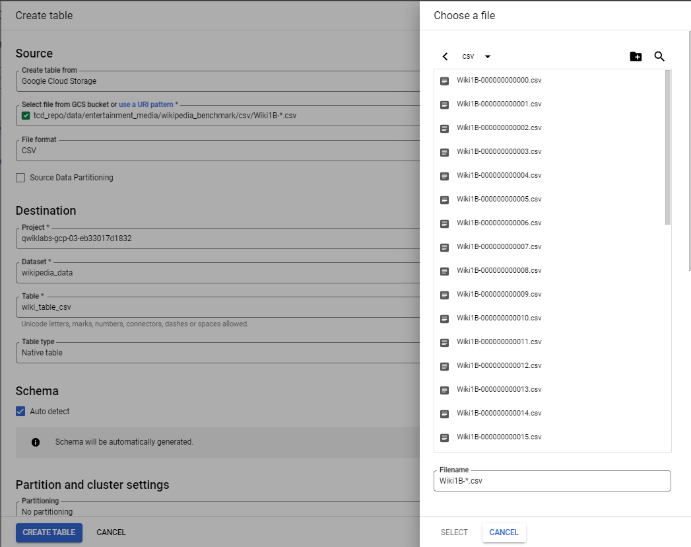The height and width of the screenshot is (547, 691).
Task: Click the file icon beside Wiki1B-000000000010.csv
Action: point(444,318)
